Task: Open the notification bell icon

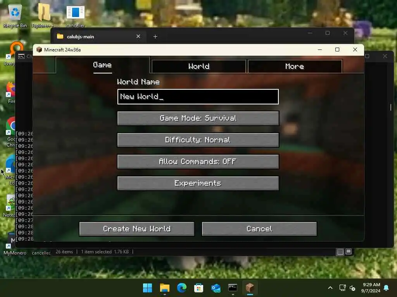Action: [387, 288]
